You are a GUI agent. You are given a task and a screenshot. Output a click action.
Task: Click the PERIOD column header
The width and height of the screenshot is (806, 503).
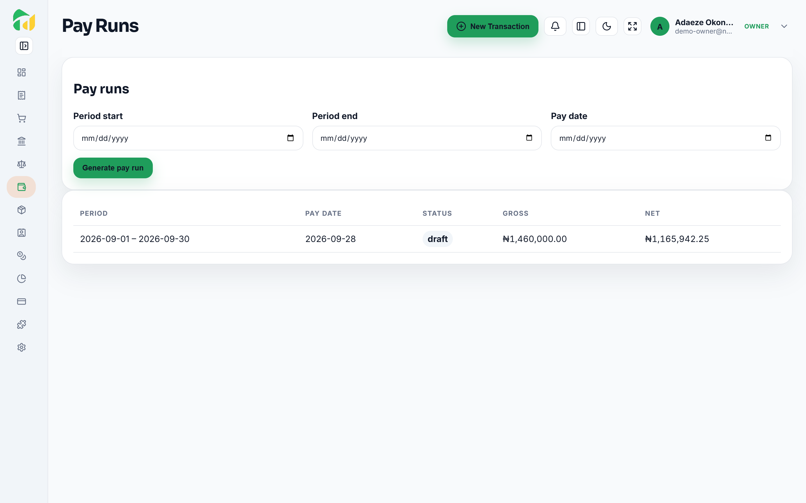point(93,213)
